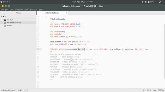This screenshot has height=92, width=165.
Task: Change the UTF-8 encoding in status bar
Action: point(148,90)
